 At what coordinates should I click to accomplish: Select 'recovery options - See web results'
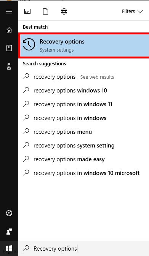[84, 77]
